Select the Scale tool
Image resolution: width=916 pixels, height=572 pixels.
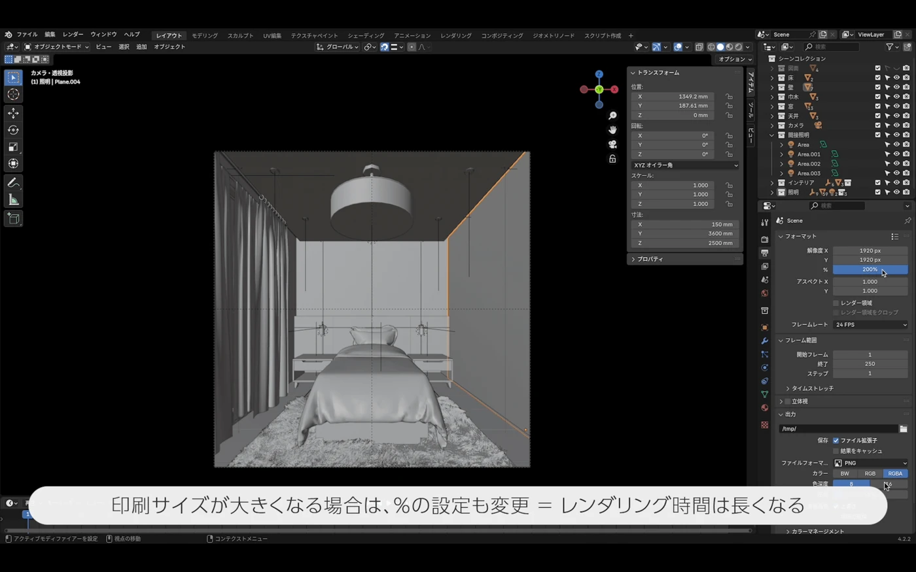click(13, 147)
